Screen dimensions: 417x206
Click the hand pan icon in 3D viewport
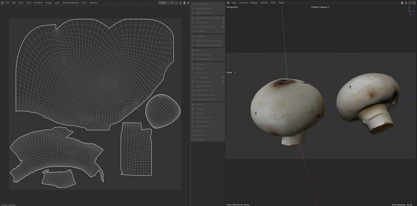[402, 2]
